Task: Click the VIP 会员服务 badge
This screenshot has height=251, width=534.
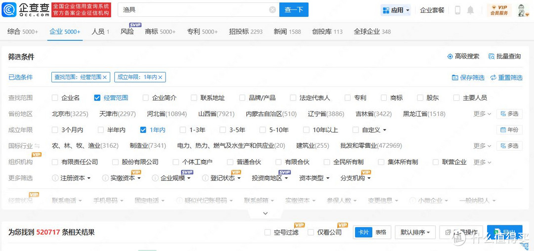Action: coord(499,10)
